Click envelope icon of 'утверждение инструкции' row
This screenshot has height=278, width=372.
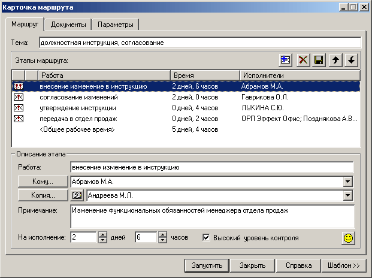(18, 108)
